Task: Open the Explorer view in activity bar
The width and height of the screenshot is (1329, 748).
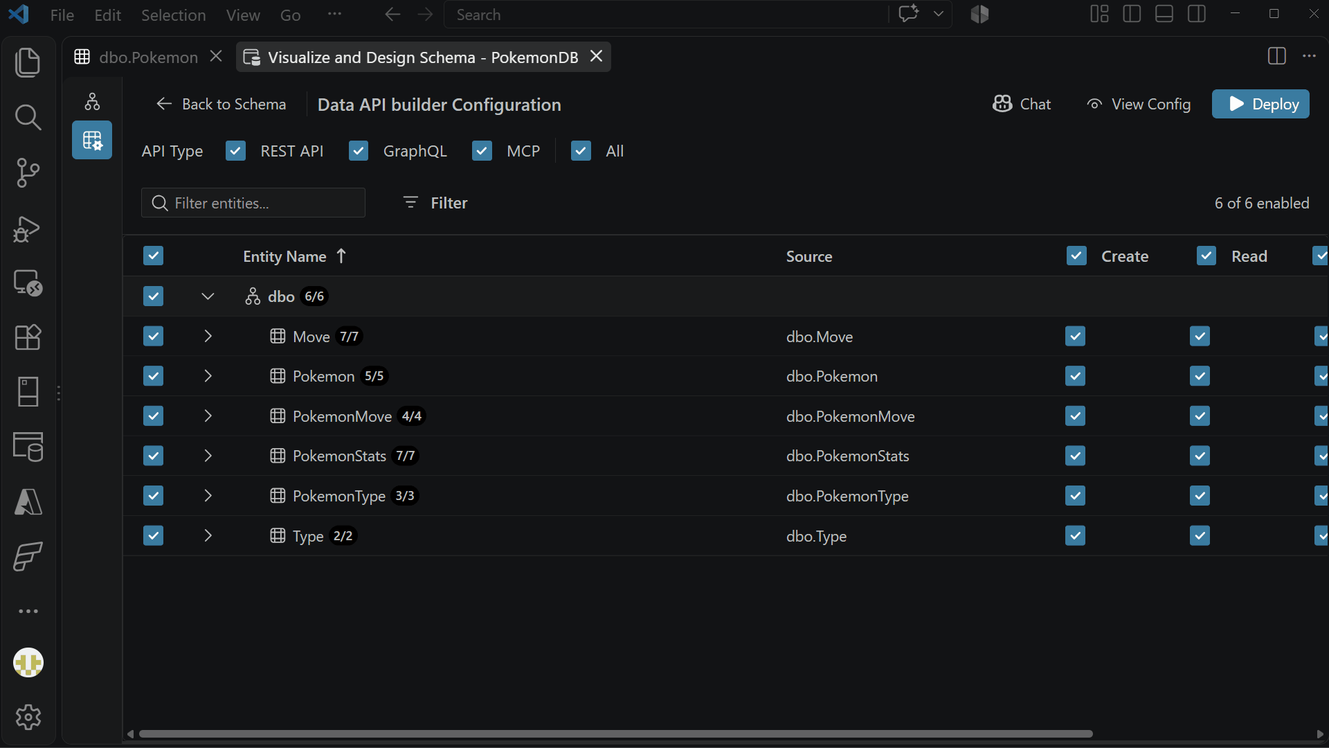Action: click(x=28, y=62)
